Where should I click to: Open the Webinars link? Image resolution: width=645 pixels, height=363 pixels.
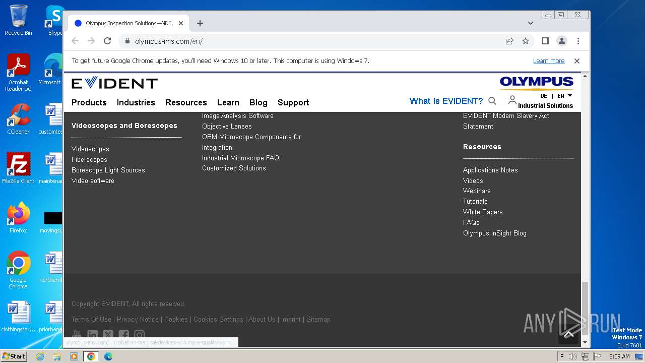click(477, 191)
